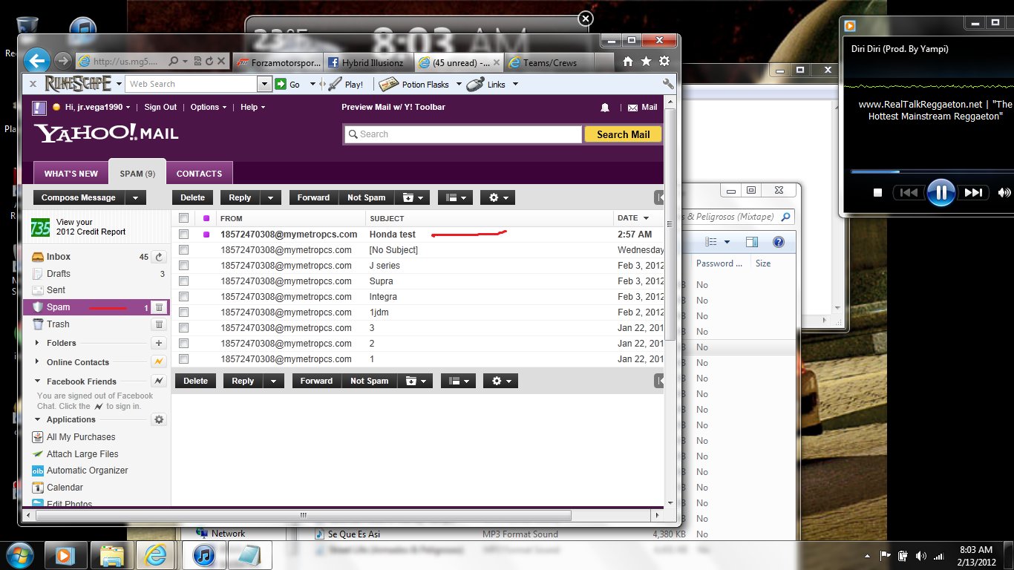Stop playback in Windows Media Player
The height and width of the screenshot is (570, 1014).
pyautogui.click(x=877, y=193)
